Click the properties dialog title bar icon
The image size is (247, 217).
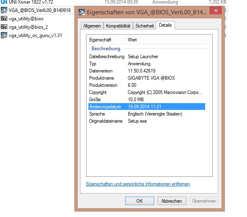click(x=82, y=12)
